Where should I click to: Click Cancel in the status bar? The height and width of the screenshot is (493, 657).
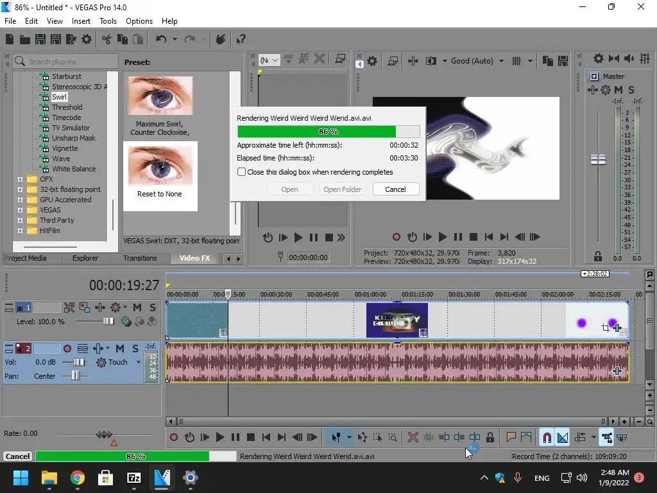(17, 456)
